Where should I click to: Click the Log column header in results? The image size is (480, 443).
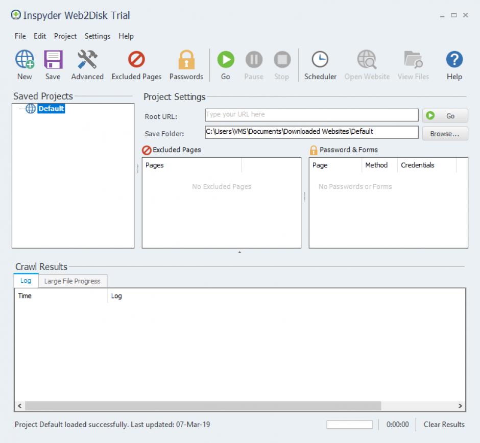(x=286, y=296)
